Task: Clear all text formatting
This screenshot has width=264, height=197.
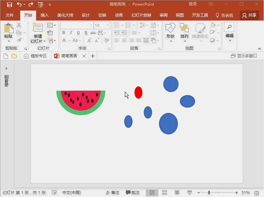Action: pyautogui.click(x=107, y=40)
